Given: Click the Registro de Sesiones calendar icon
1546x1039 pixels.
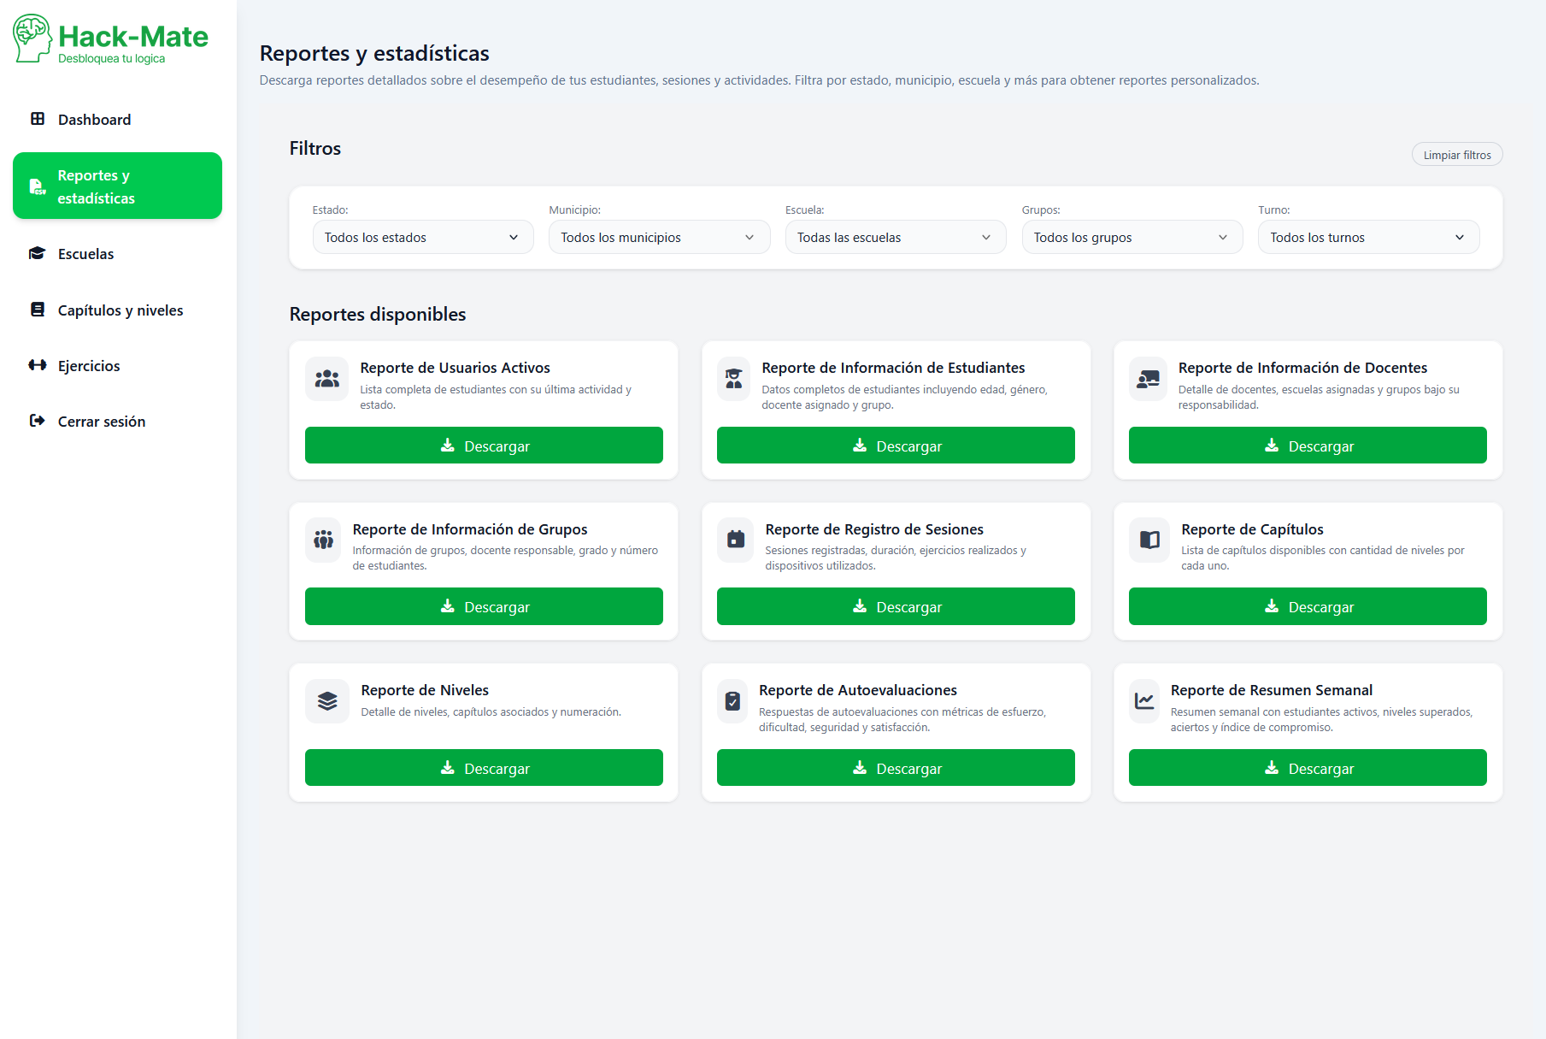Looking at the screenshot, I should coord(735,540).
